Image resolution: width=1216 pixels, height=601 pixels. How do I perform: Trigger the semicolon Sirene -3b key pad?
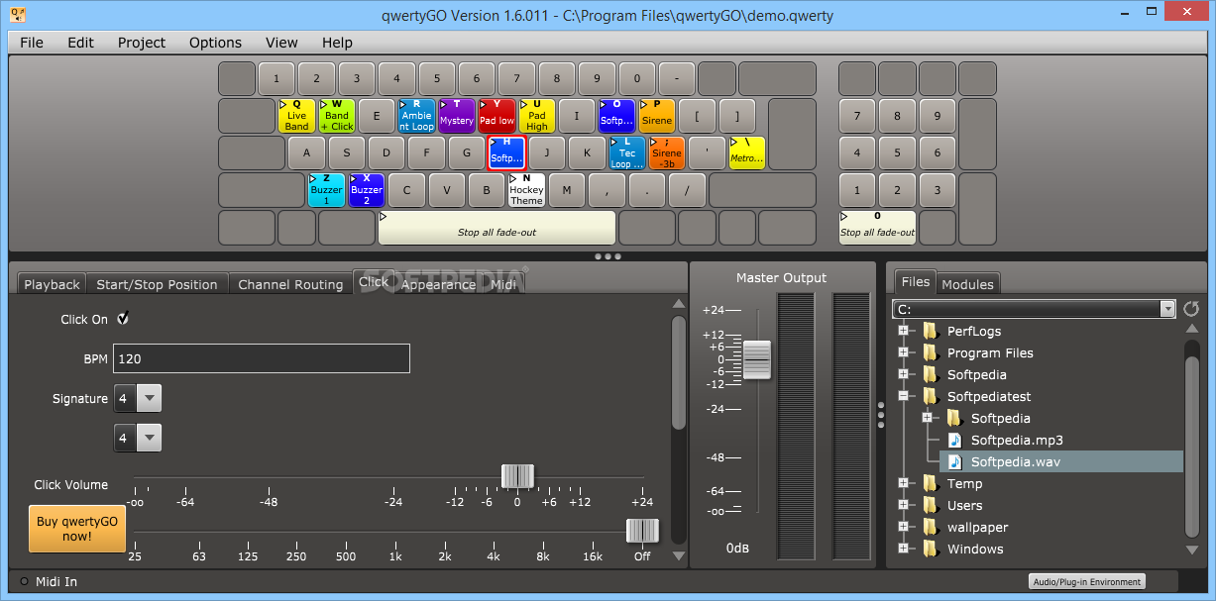(x=667, y=152)
